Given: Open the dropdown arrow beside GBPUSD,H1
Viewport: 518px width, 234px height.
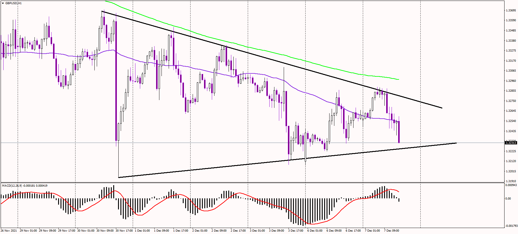Looking at the screenshot, I should pos(3,3).
